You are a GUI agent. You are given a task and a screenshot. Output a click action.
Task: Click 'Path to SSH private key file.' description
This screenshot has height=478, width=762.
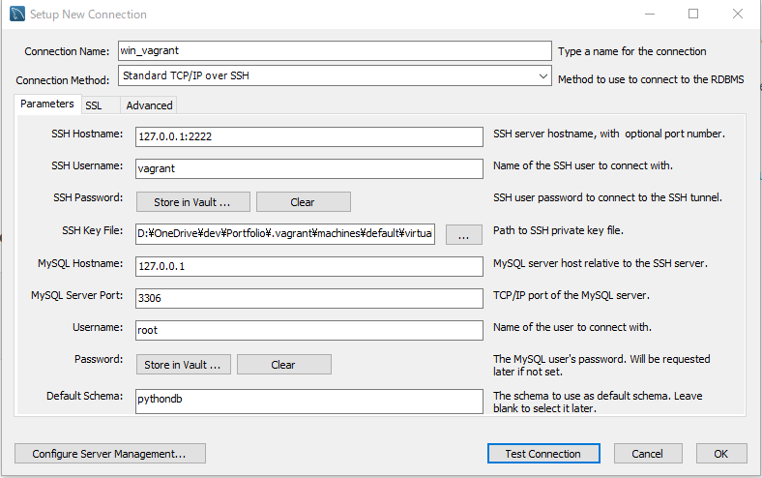click(558, 230)
